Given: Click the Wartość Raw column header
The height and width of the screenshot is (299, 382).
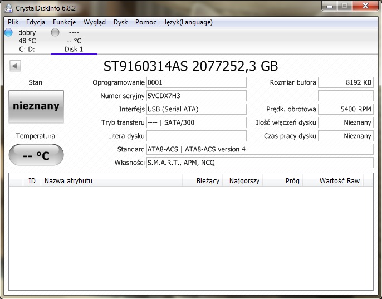Looking at the screenshot, I should pos(333,181).
